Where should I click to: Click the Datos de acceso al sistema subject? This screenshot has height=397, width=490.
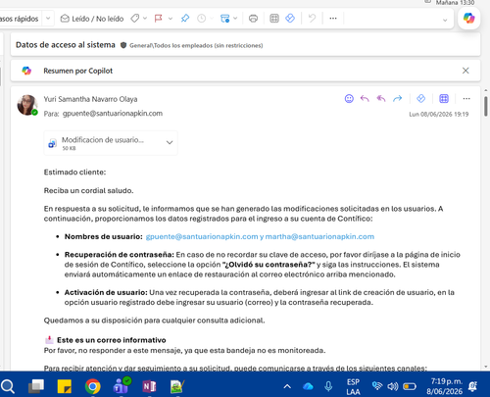(x=66, y=45)
